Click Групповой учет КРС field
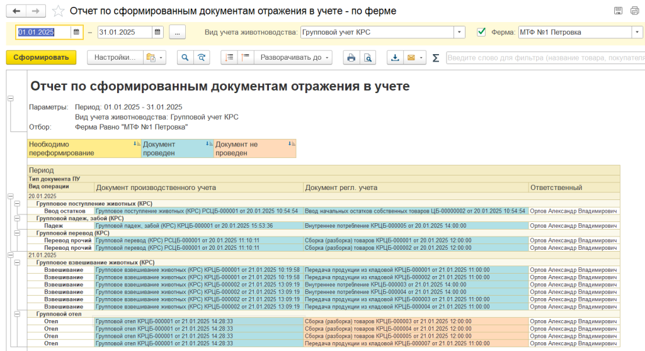The height and width of the screenshot is (351, 645). pos(377,32)
